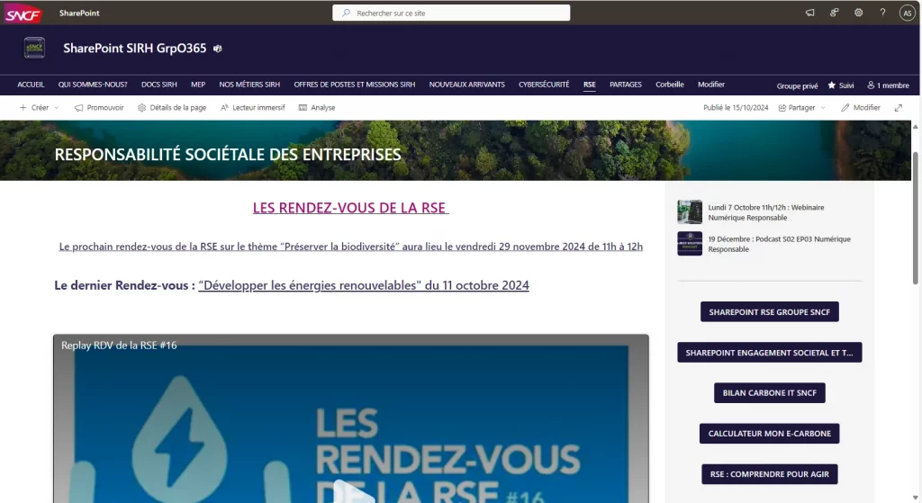Click the SharePoint SIRH site logo thumbnail
Viewport: 922px width, 503px height.
34,49
